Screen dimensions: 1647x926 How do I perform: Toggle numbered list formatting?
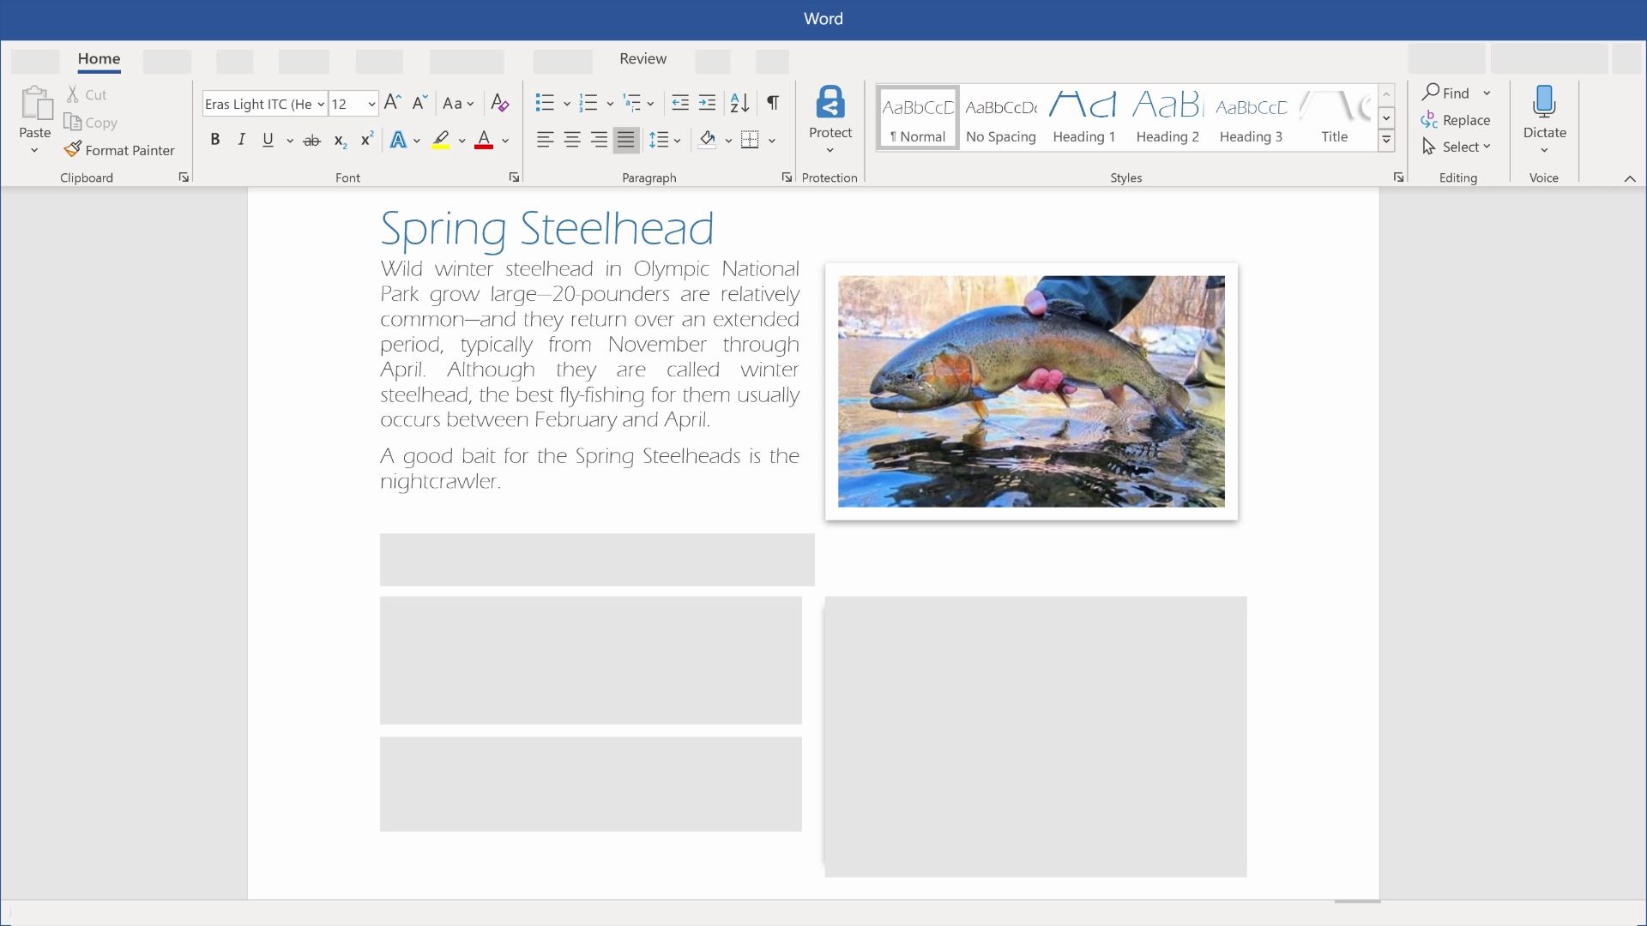[x=589, y=103]
